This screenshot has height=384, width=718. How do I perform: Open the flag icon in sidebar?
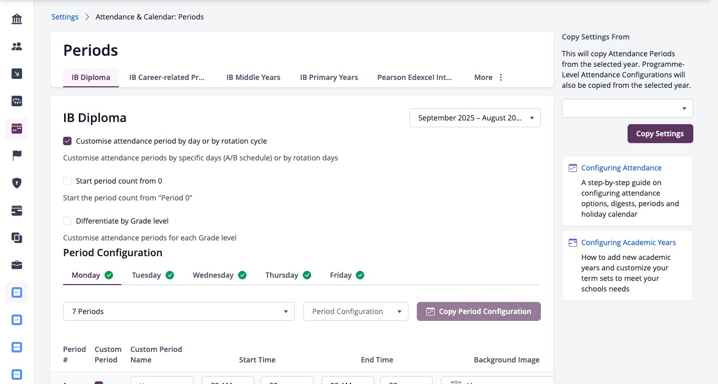(17, 155)
